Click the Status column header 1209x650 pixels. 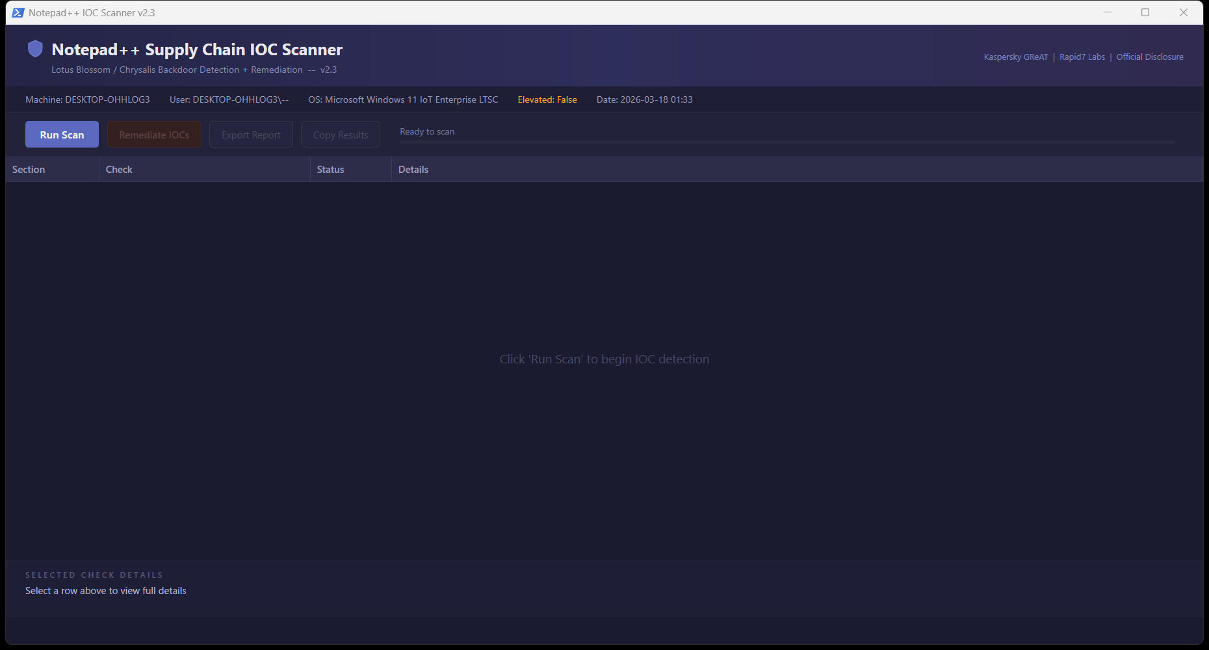(330, 169)
